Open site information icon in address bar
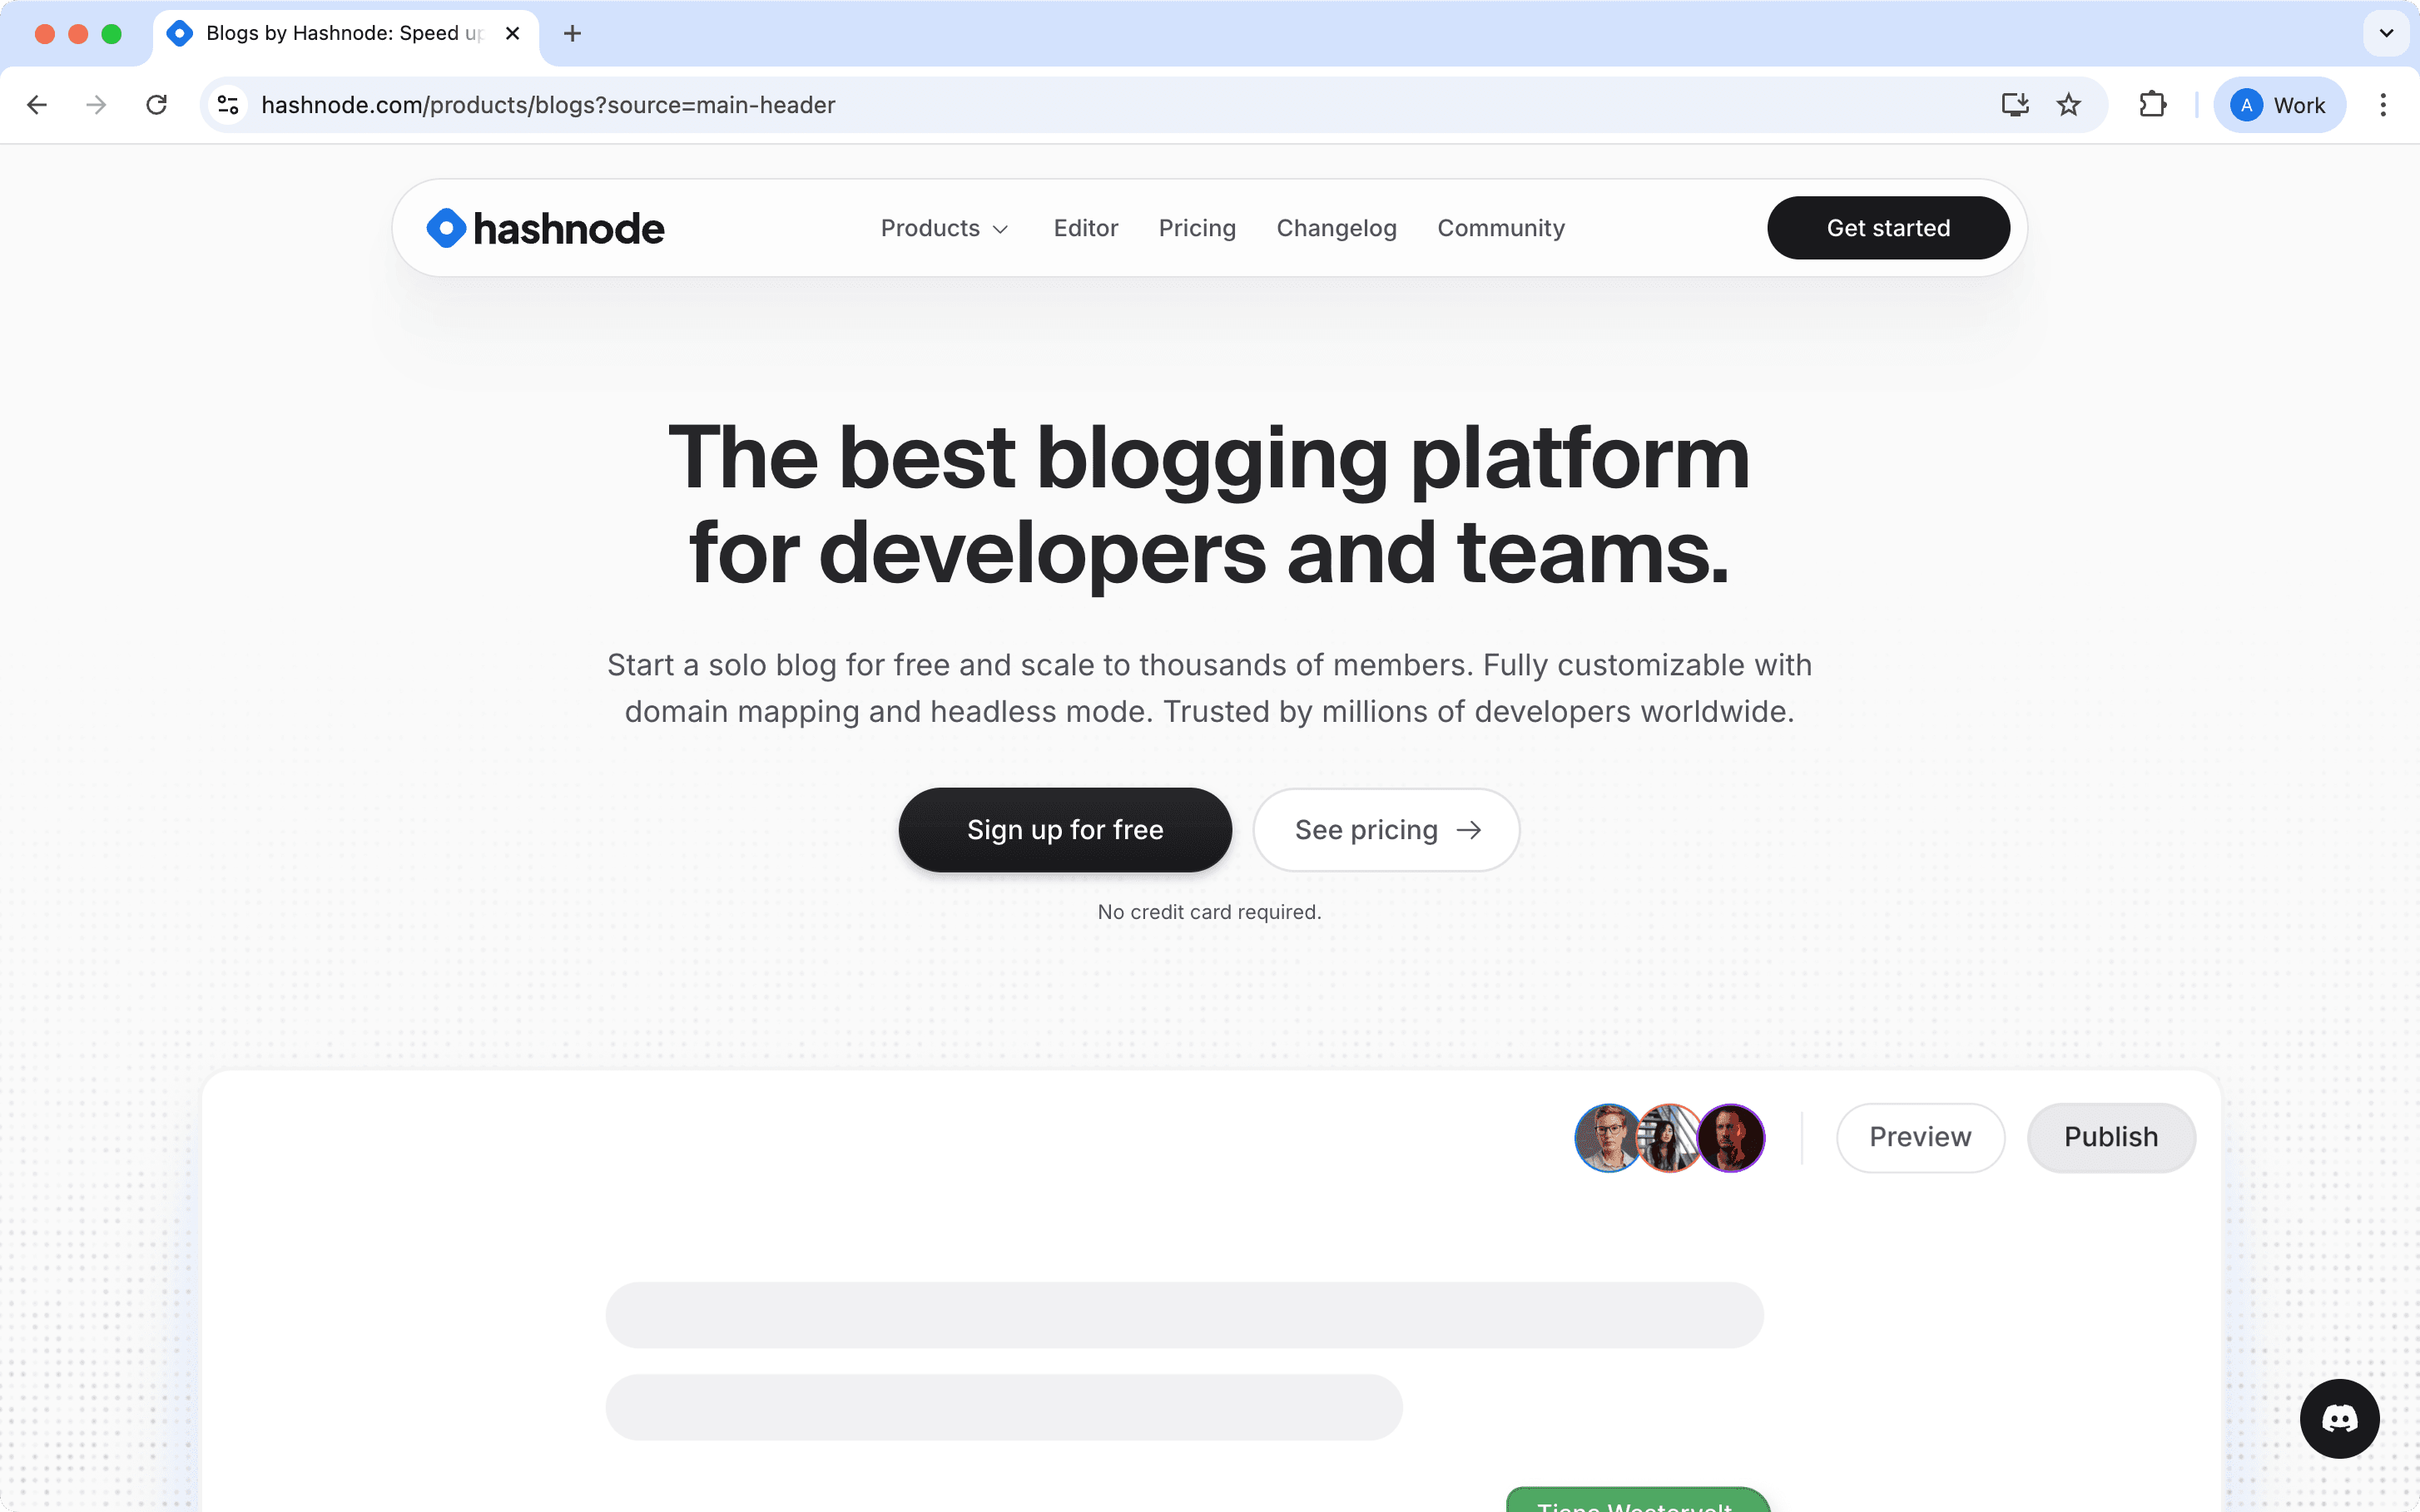The height and width of the screenshot is (1512, 2420). (228, 105)
